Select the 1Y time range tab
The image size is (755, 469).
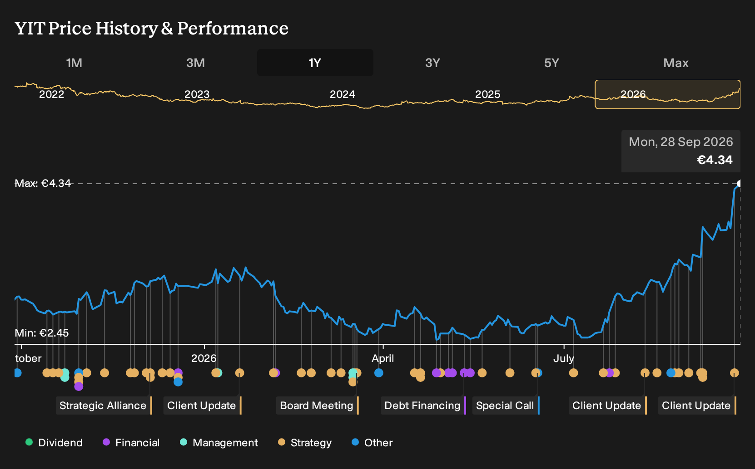[315, 63]
